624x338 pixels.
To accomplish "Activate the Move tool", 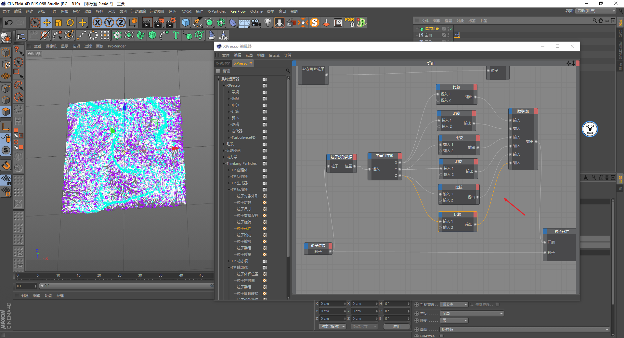I will tap(46, 22).
